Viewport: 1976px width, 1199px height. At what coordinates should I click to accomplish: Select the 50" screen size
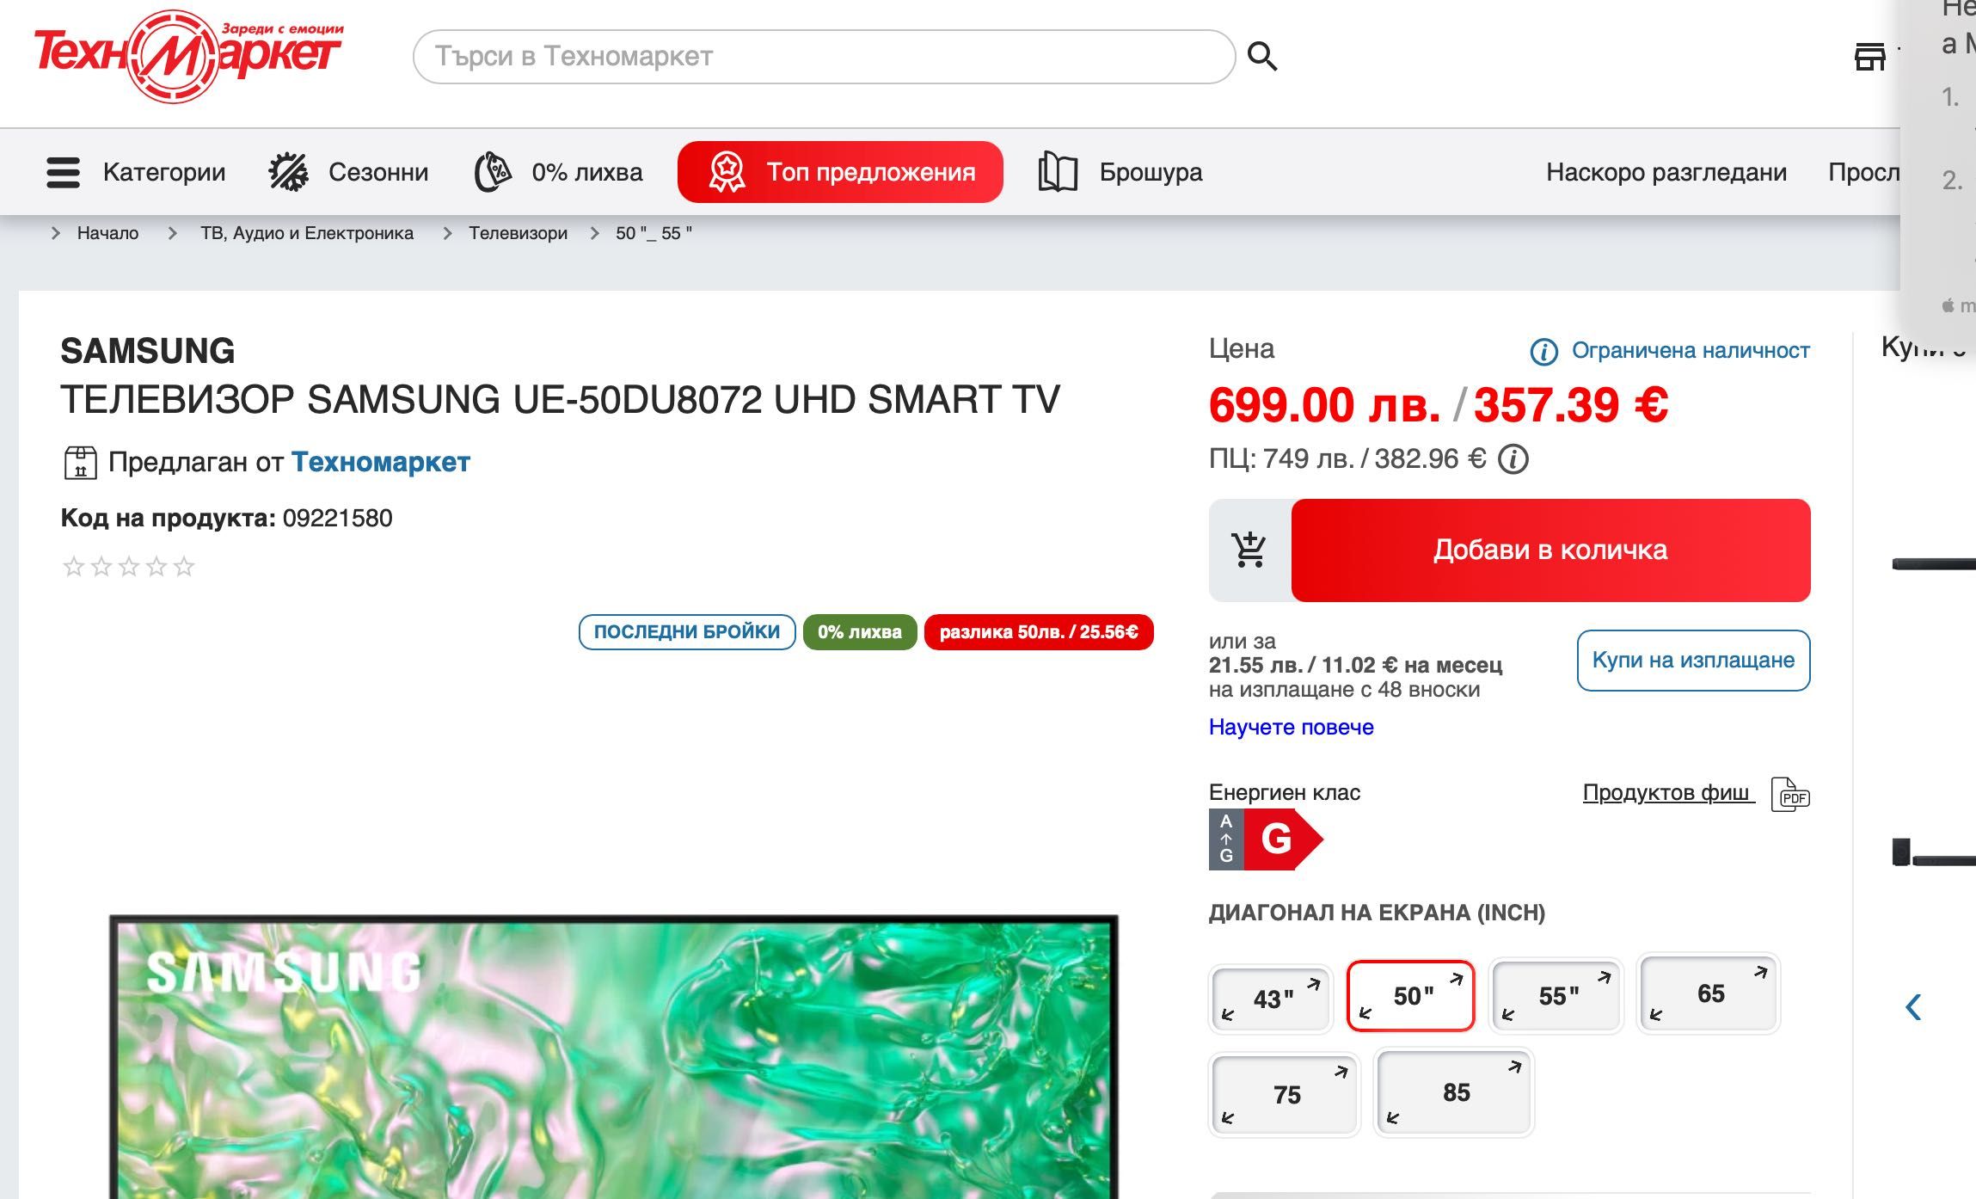(1411, 996)
